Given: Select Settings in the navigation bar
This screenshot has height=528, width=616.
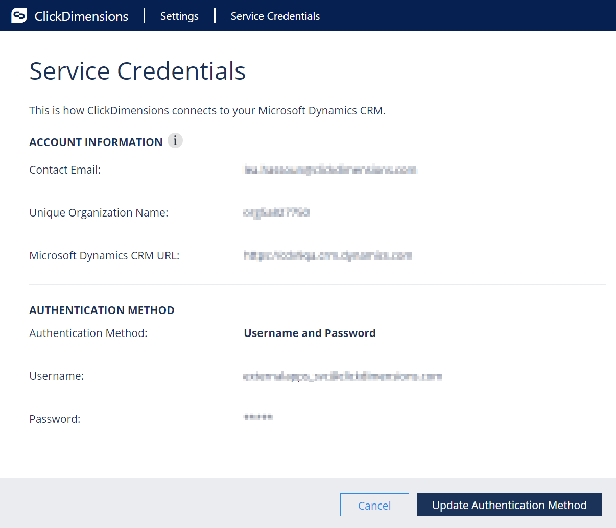Looking at the screenshot, I should tap(179, 16).
